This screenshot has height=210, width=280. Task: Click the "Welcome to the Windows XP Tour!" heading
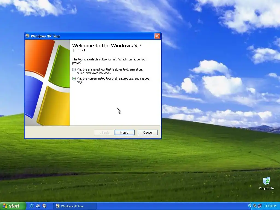[x=106, y=48]
